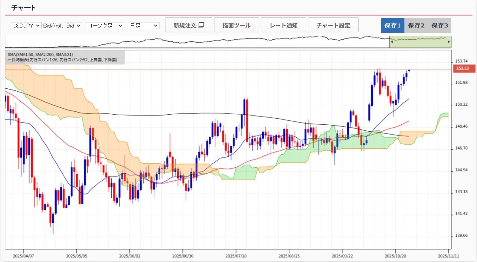Click the red 153.13 current price label
Image resolution: width=477 pixels, height=262 pixels.
464,68
